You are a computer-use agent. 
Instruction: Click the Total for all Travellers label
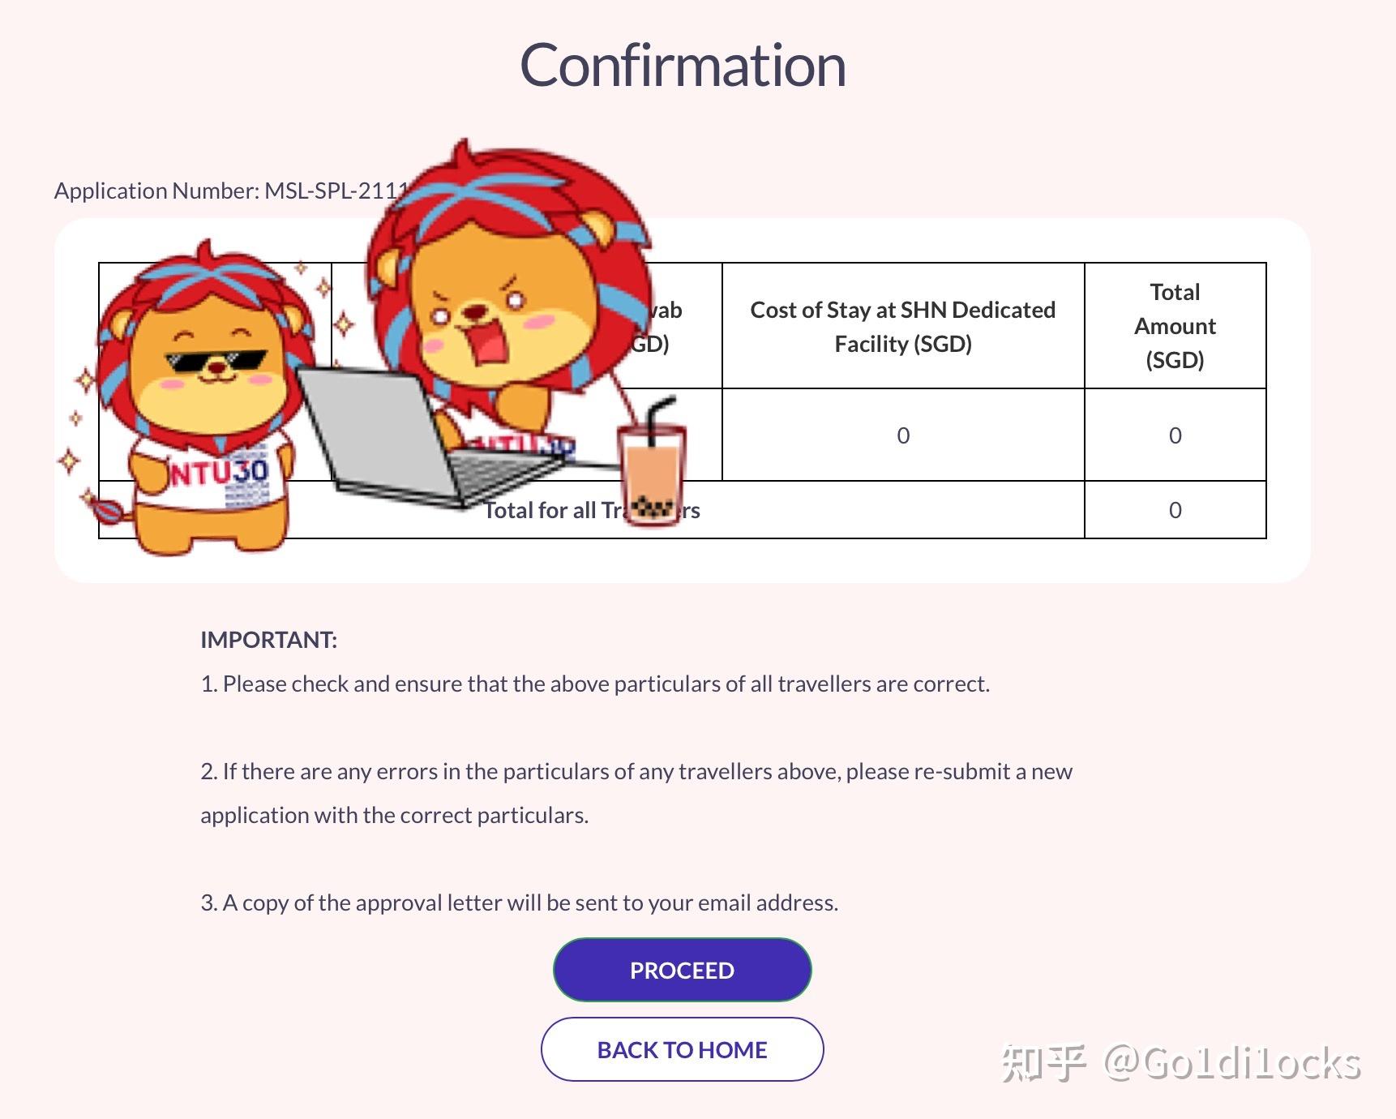coord(592,510)
